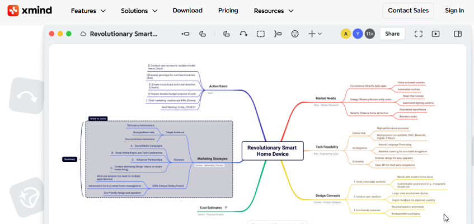Click the cloud icon beside the document title

pos(83,34)
